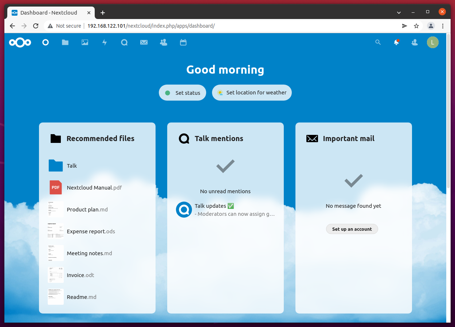Open a new browser tab
This screenshot has height=327, width=455.
pyautogui.click(x=103, y=13)
